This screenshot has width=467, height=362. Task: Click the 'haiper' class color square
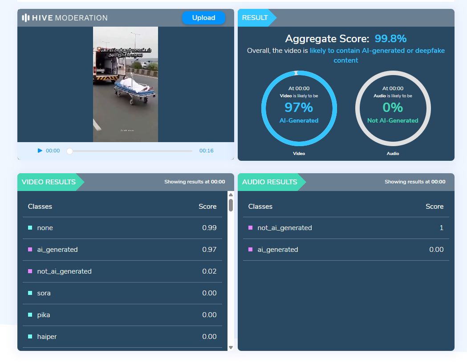(x=30, y=337)
